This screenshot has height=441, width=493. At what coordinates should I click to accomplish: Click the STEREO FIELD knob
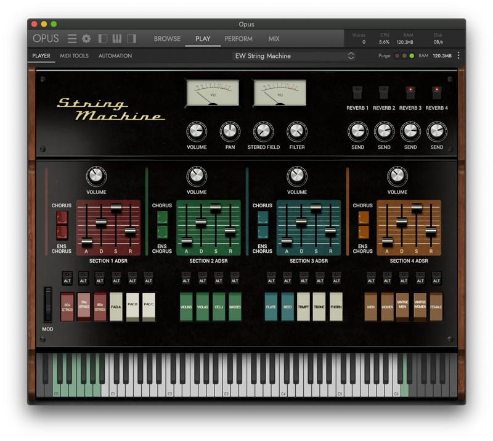click(x=263, y=131)
